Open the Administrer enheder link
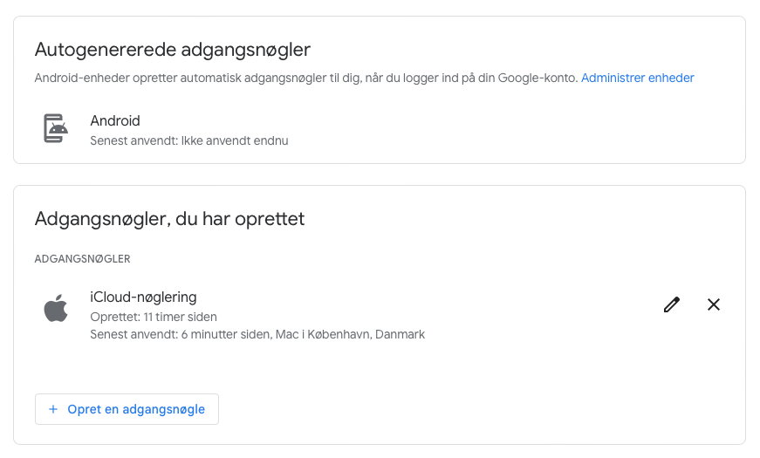760x458 pixels. coord(637,78)
